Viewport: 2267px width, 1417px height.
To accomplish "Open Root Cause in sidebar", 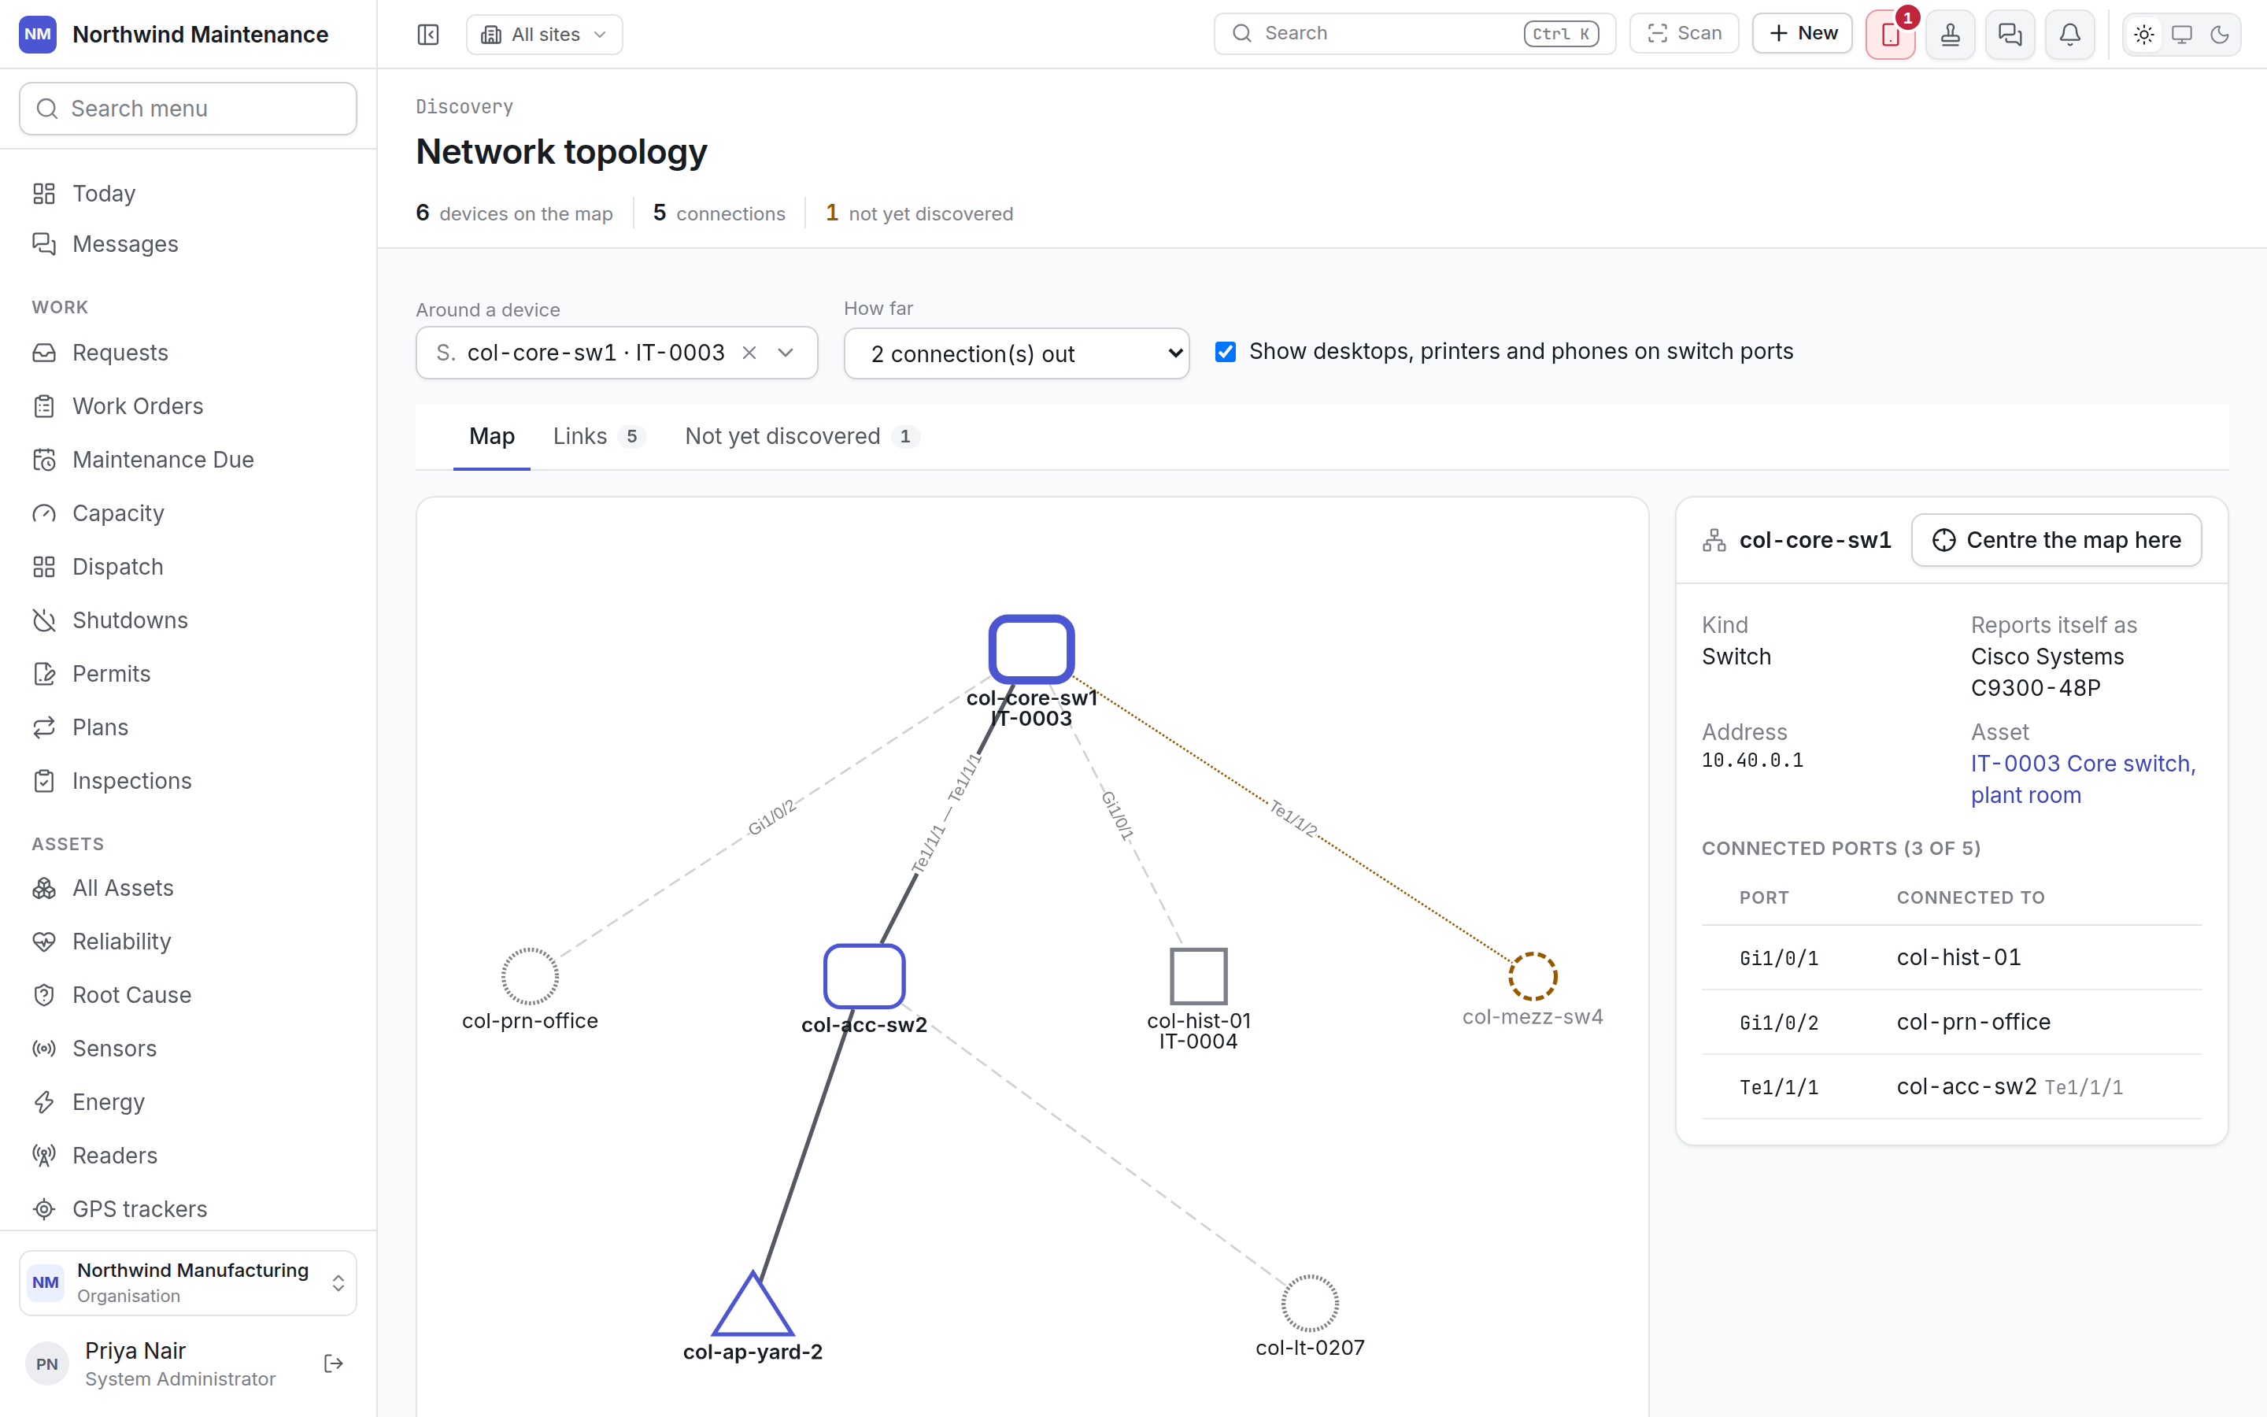I will point(187,994).
